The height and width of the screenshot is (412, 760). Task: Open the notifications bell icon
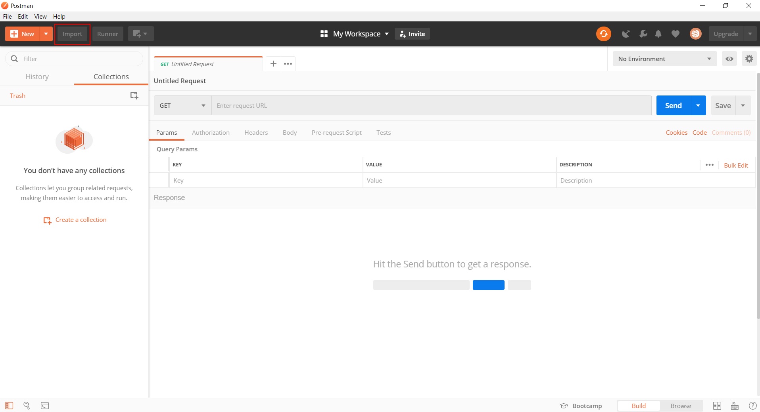[658, 34]
